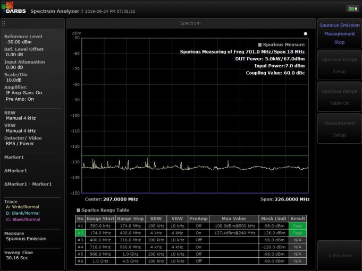Click the battery status icon
362x271 pixels.
pos(352,8)
